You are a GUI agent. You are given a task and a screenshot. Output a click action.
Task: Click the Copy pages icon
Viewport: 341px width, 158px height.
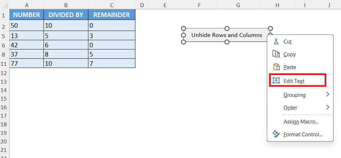coord(276,54)
